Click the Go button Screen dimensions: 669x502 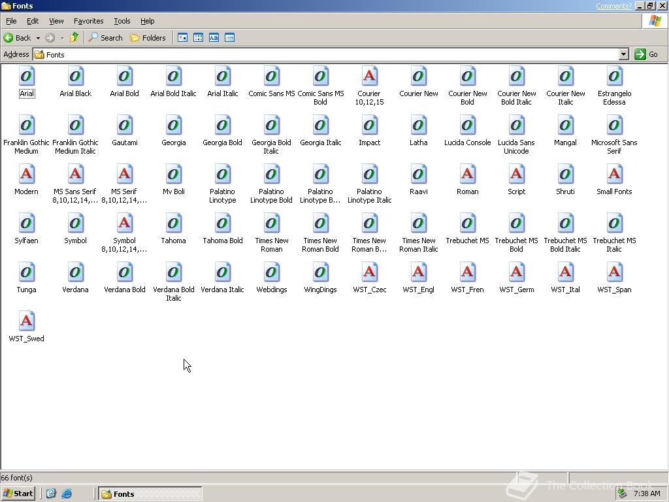[x=646, y=54]
